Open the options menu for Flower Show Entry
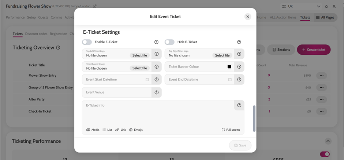This screenshot has width=344, height=160. 322,76
